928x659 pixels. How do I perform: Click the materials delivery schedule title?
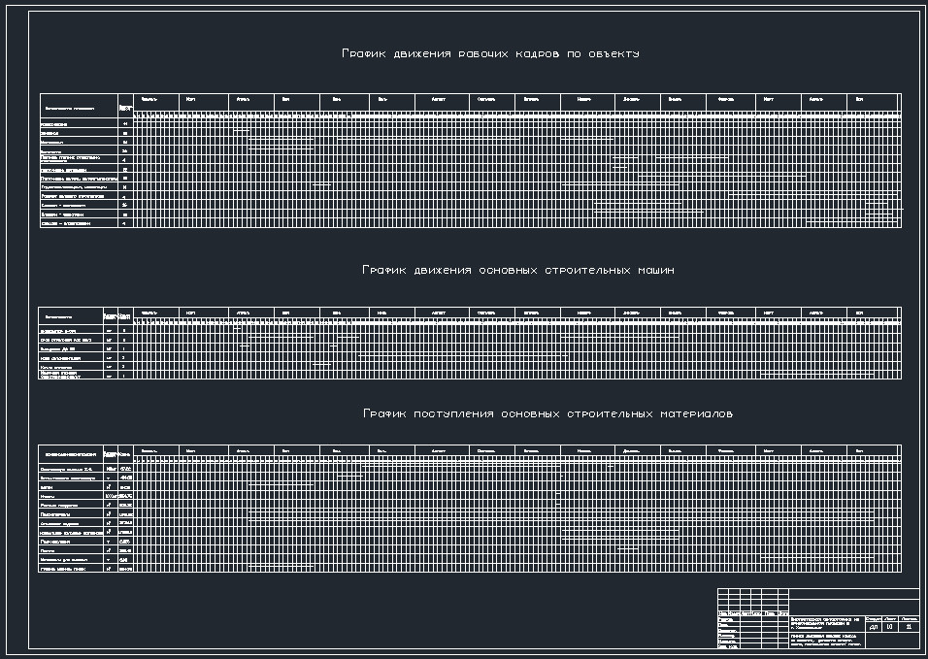tap(547, 413)
